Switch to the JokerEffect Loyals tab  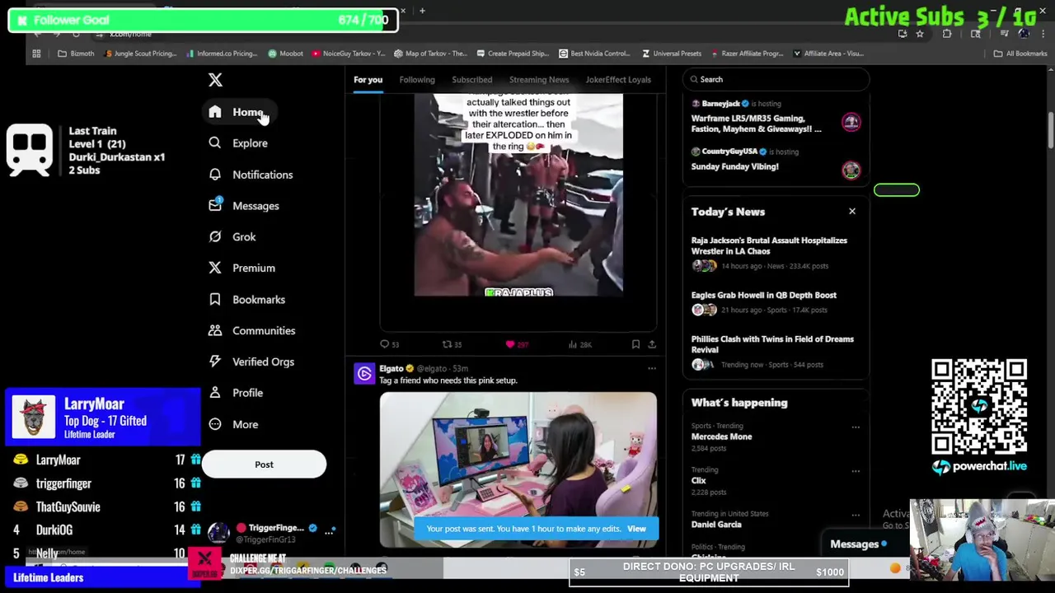(618, 80)
